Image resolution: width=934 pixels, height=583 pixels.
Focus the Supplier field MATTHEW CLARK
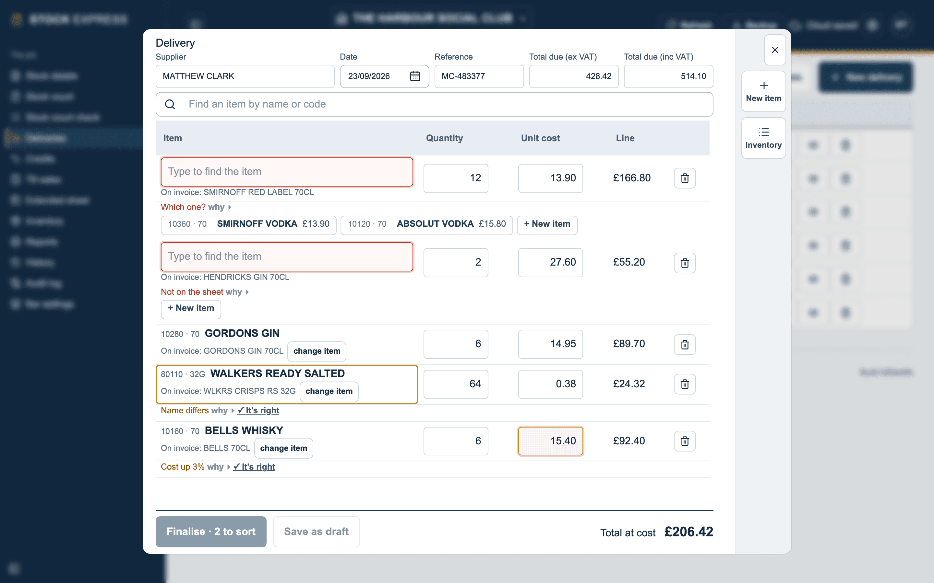tap(245, 76)
